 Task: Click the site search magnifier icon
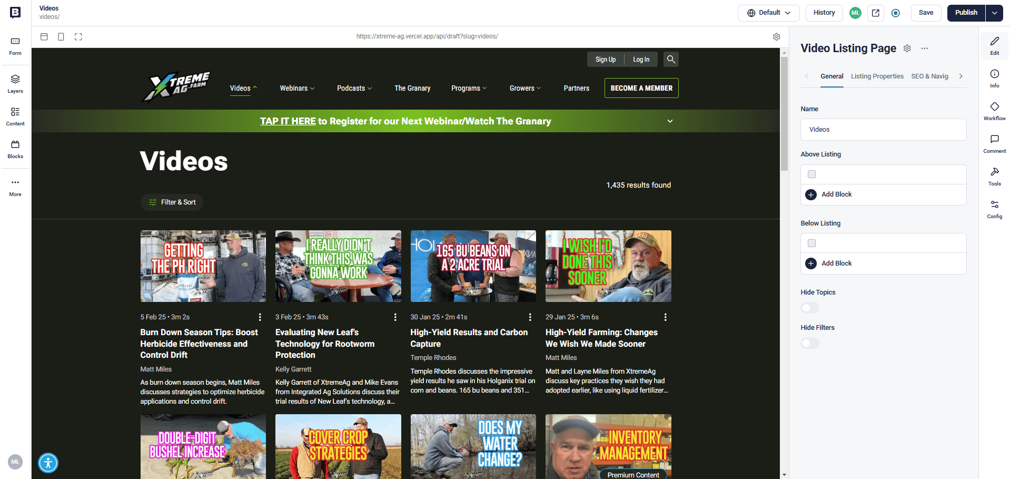(671, 60)
